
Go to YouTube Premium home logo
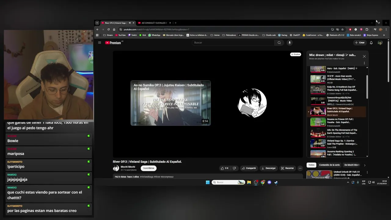coord(114,43)
